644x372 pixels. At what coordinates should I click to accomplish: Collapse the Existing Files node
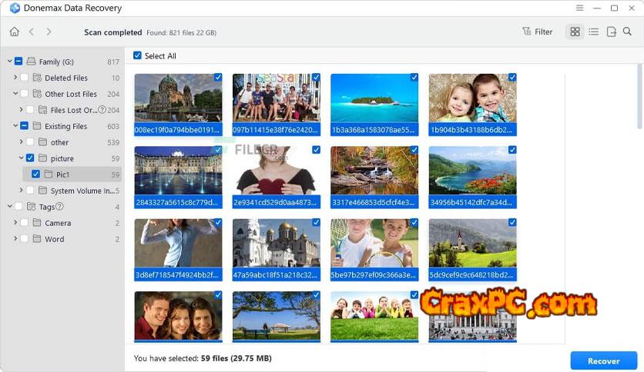15,126
